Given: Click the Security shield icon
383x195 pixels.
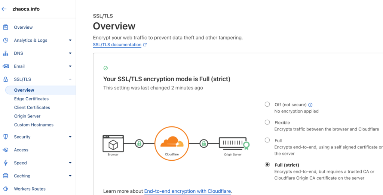Looking at the screenshot, I should click(x=5, y=137).
